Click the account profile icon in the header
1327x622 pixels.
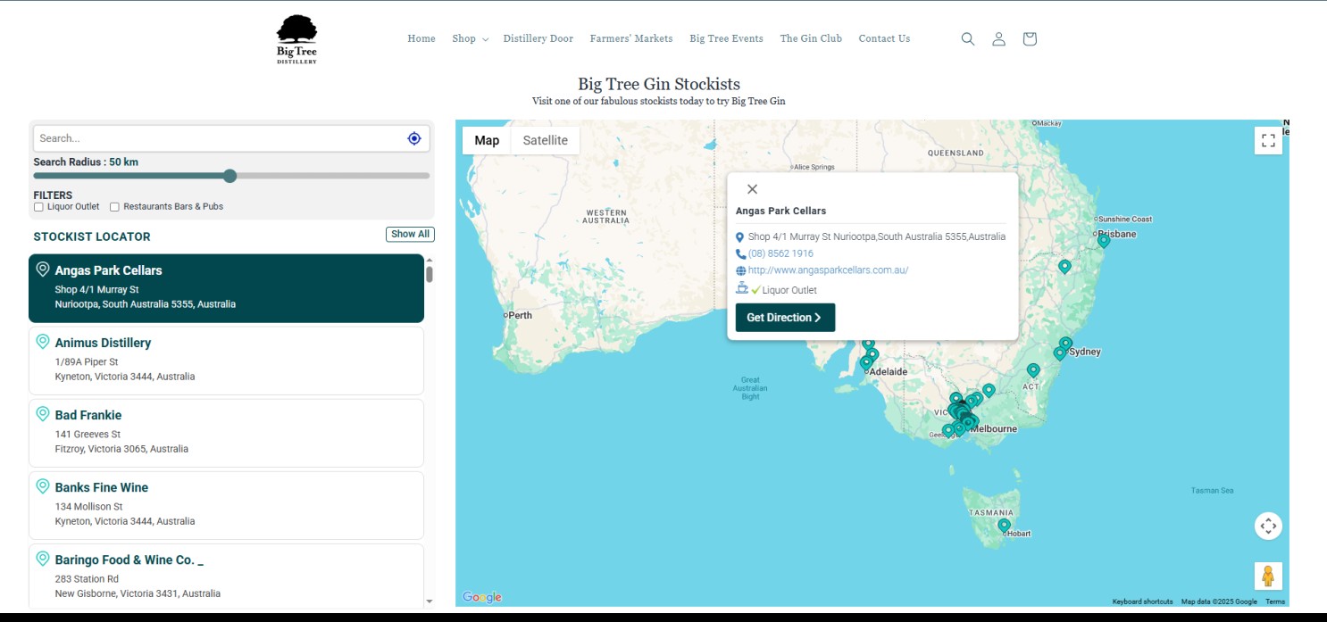(x=998, y=38)
